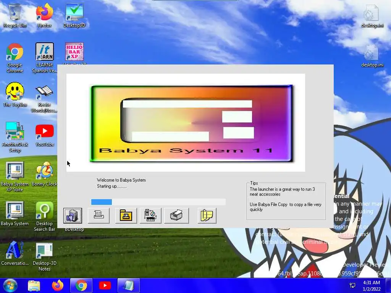Image resolution: width=391 pixels, height=293 pixels.
Task: Click the Babya System desktop shortcut
Action: tap(15, 214)
